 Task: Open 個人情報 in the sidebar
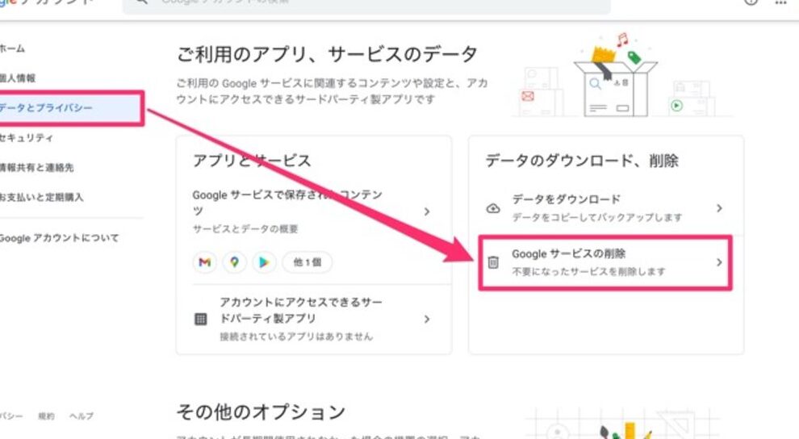tap(18, 78)
